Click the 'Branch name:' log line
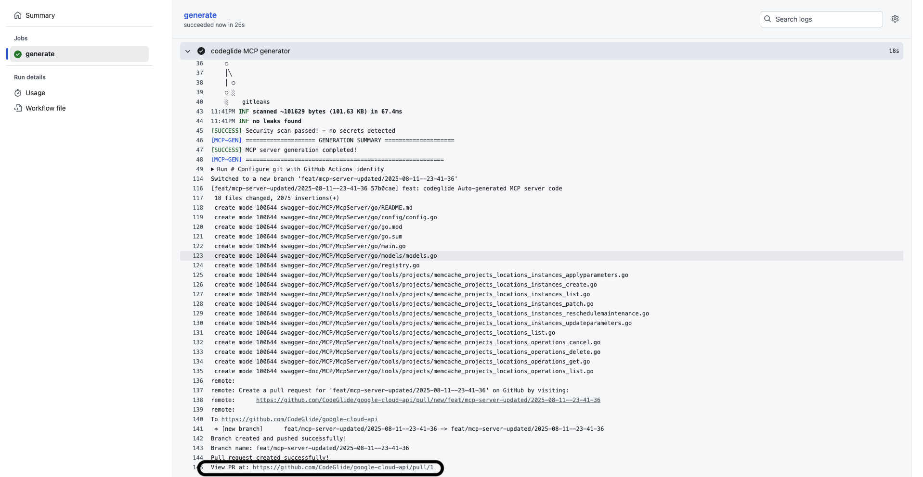Viewport: 923px width, 477px height. [x=310, y=448]
